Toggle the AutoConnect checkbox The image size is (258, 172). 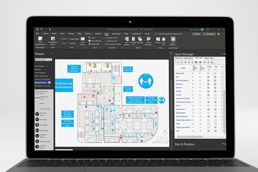click(106, 41)
